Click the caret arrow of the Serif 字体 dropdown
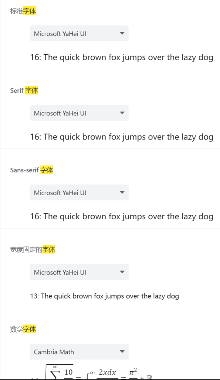 click(122, 113)
